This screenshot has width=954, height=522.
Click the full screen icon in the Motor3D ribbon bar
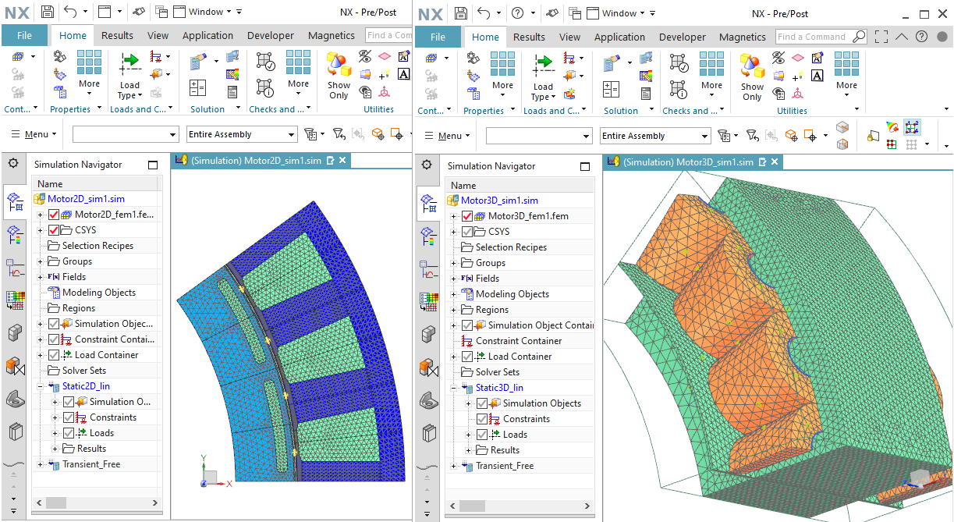(881, 37)
